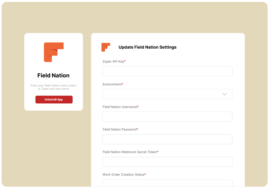
Task: Click the Work Order Creation Status field
Action: (167, 183)
